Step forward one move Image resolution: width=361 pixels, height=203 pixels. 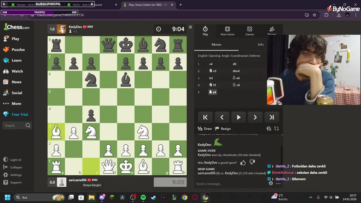click(255, 117)
